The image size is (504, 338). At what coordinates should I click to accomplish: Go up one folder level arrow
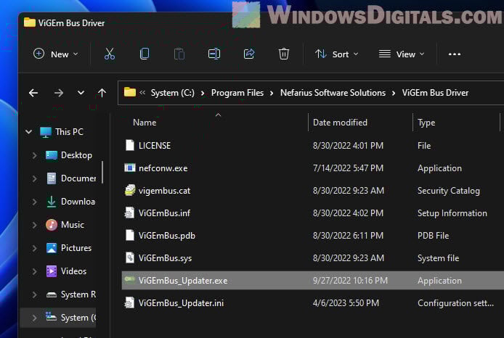point(102,93)
